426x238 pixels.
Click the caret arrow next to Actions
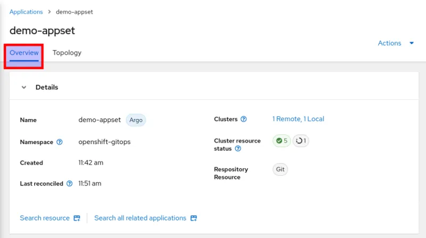(x=412, y=43)
